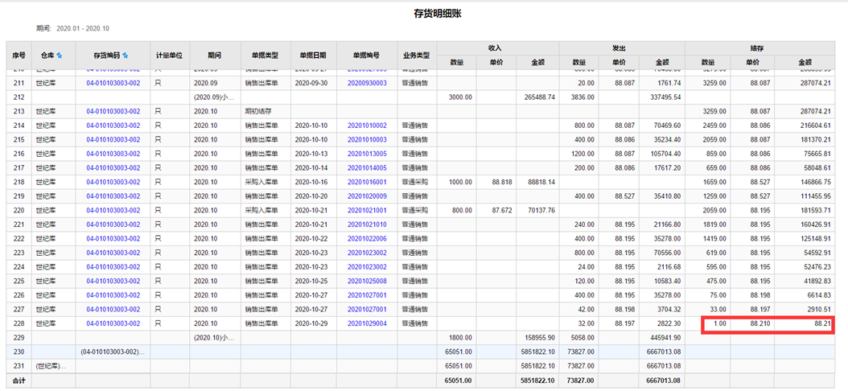This screenshot has width=848, height=391.
Task: Open document link 20201021010
Action: 367,224
